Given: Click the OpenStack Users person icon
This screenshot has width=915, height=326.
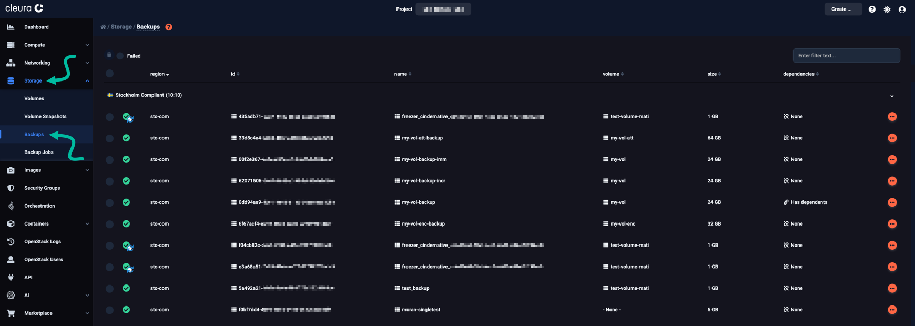Looking at the screenshot, I should [x=11, y=260].
